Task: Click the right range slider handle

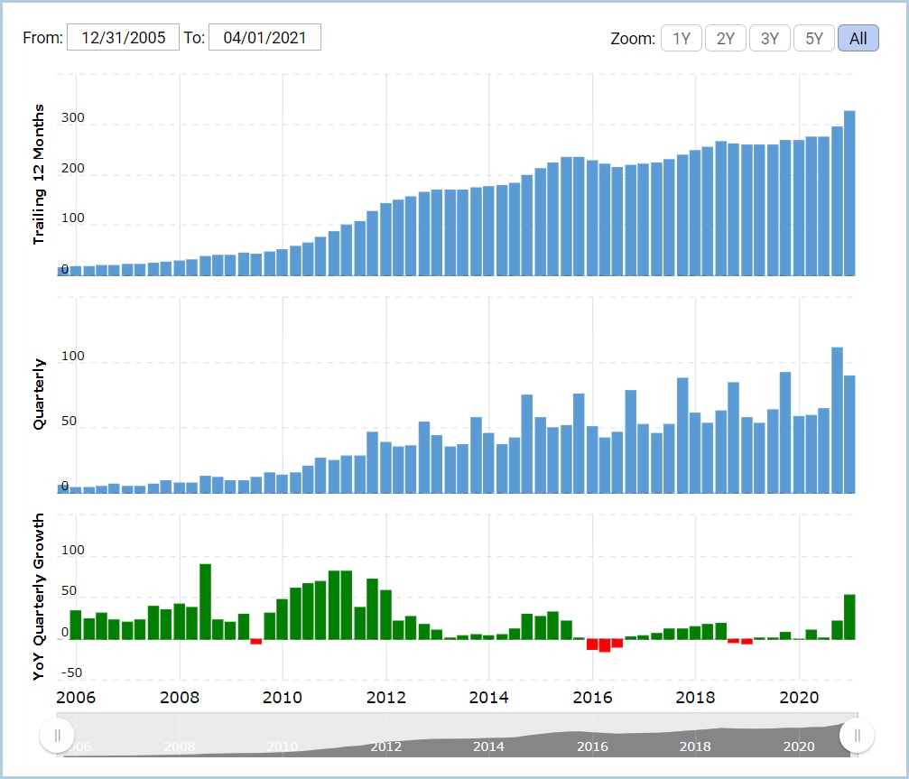Action: 857,735
